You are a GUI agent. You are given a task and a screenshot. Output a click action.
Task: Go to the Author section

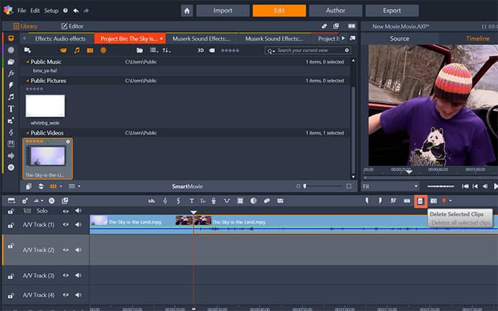pos(335,11)
